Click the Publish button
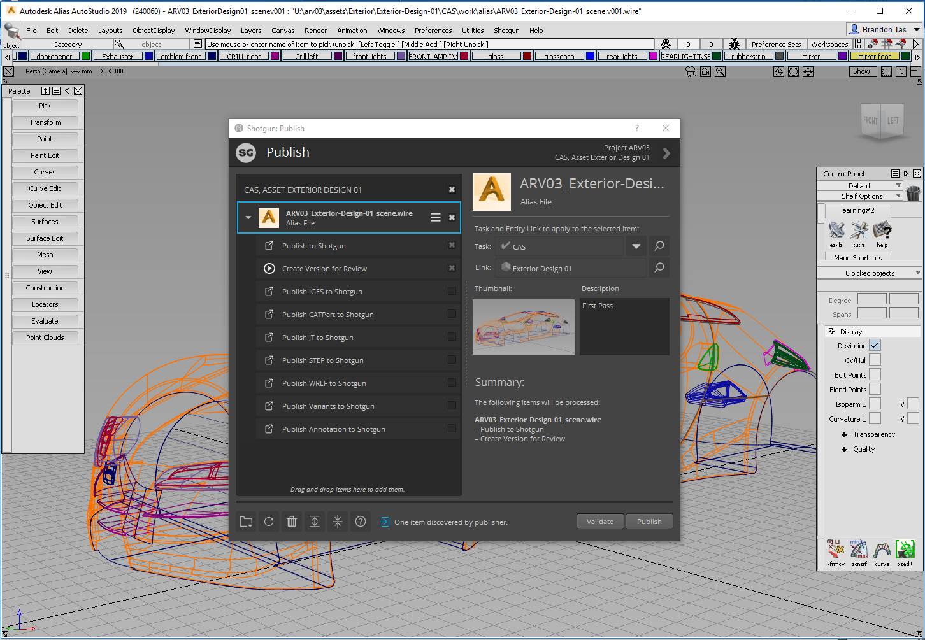The height and width of the screenshot is (640, 925). 649,522
